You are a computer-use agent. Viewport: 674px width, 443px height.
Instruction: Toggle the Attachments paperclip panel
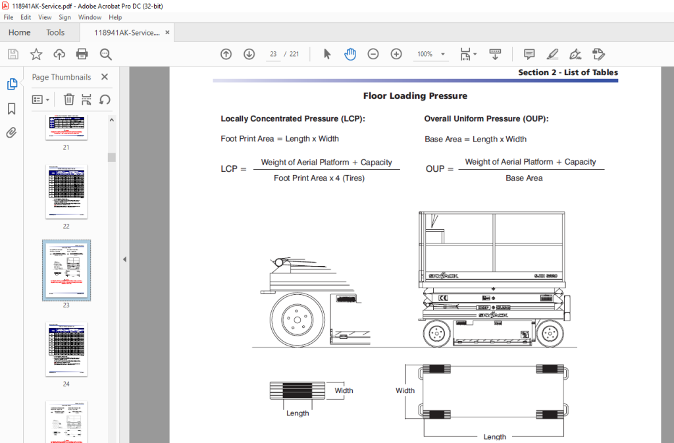pyautogui.click(x=12, y=132)
